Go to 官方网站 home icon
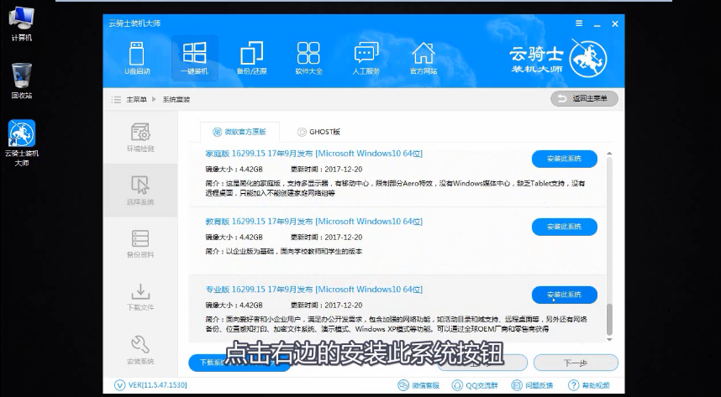Viewport: 721px width, 397px height. point(423,59)
